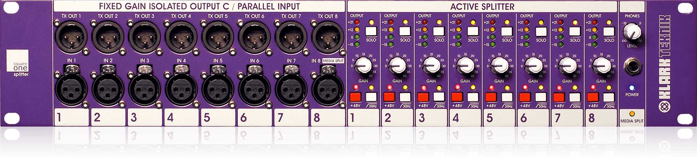Click the blue POWER indicator LED

632,88
